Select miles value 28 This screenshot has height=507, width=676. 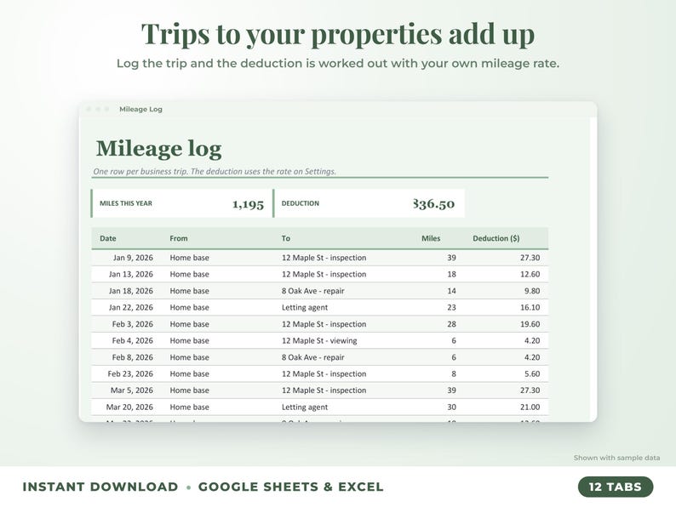(x=451, y=324)
